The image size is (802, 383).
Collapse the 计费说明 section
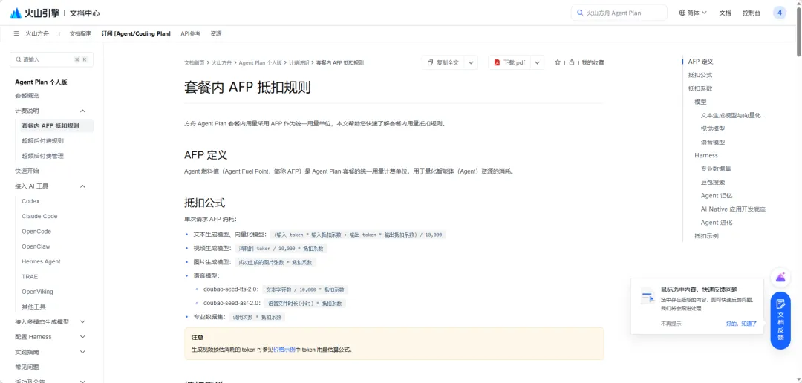click(83, 111)
